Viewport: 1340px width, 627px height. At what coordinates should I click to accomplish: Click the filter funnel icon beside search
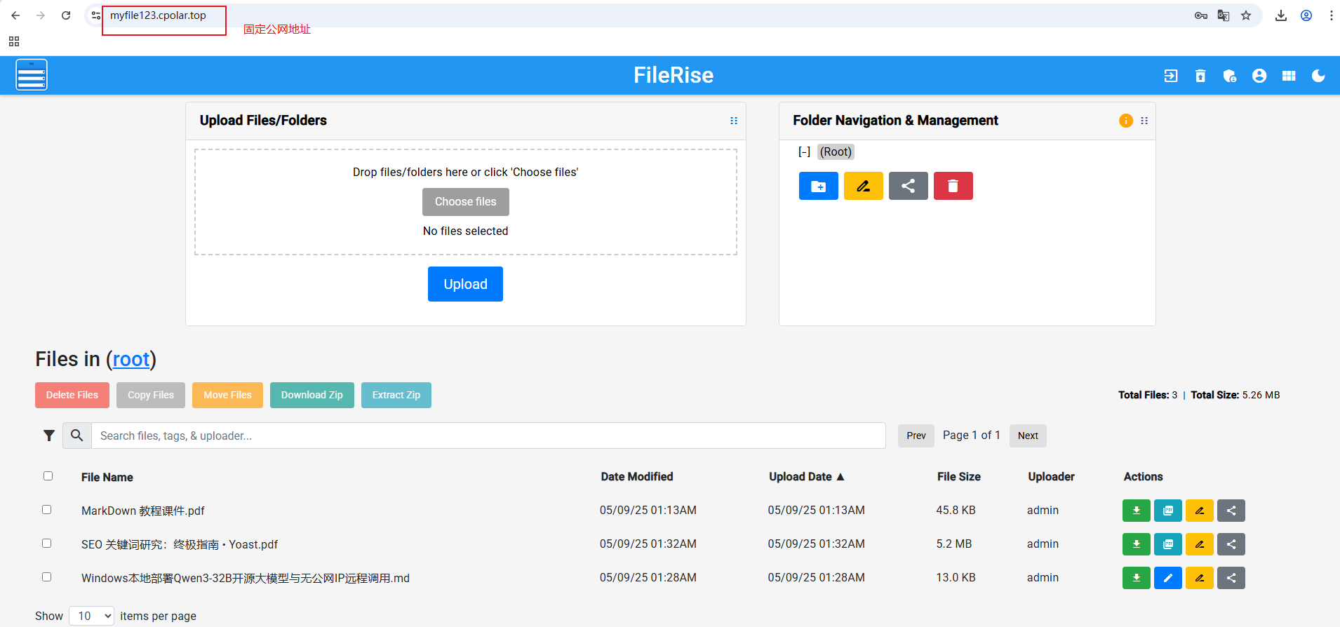[x=49, y=436]
